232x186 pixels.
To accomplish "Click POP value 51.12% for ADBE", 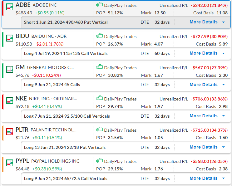I will tap(115, 13).
